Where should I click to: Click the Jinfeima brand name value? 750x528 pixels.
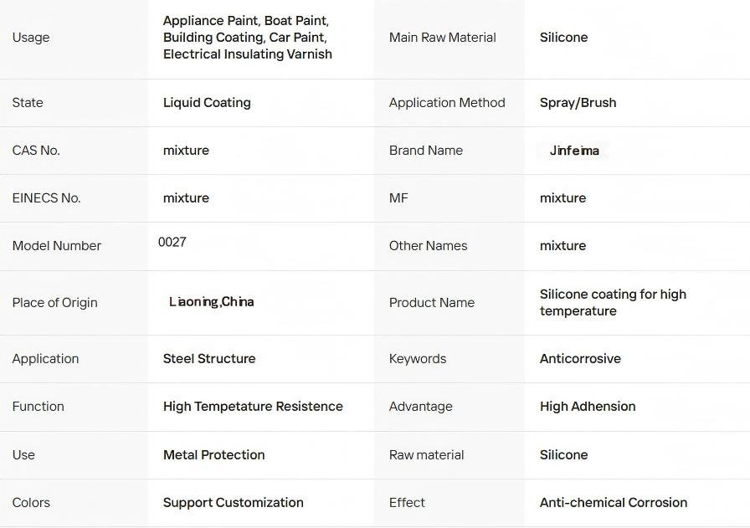click(x=574, y=151)
